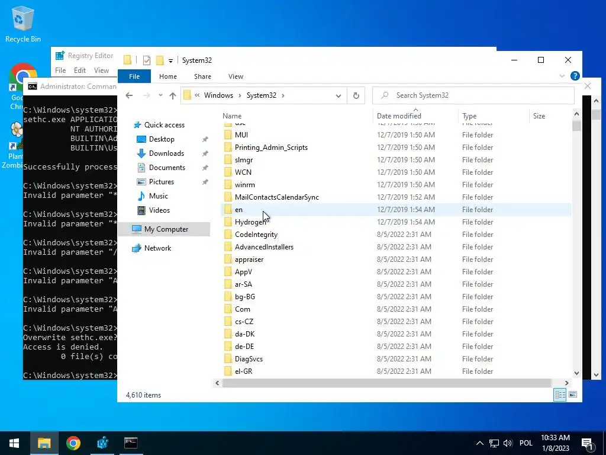Screen dimensions: 606x455
Task: Go up one folder level
Action: [x=172, y=95]
